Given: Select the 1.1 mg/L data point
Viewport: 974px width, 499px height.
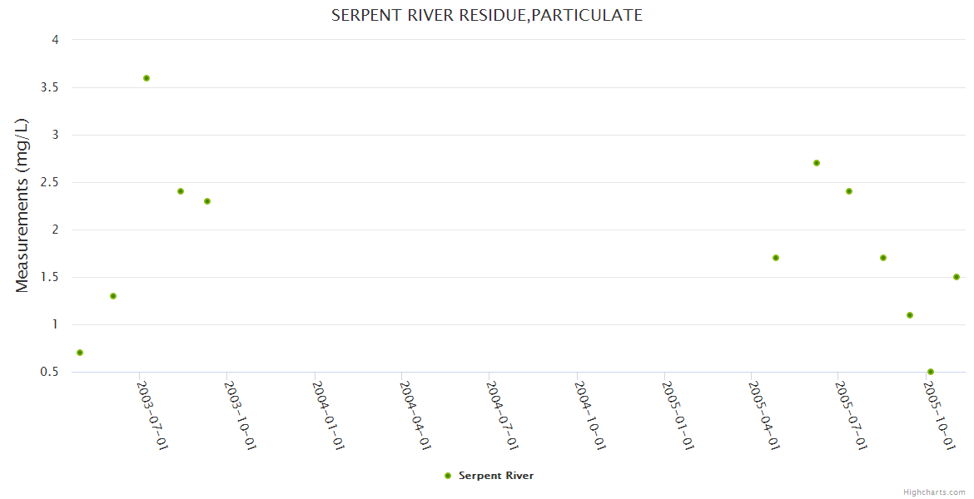Looking at the screenshot, I should click(910, 315).
